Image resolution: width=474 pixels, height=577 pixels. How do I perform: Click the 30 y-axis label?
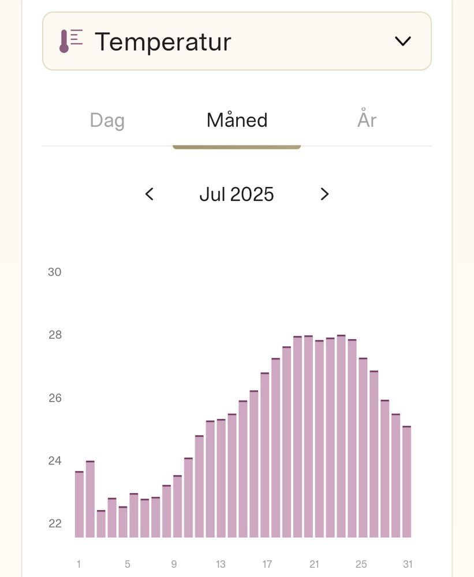55,272
